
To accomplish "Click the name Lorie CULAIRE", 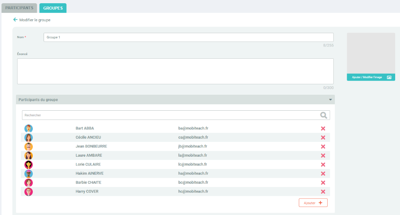I will (x=88, y=164).
